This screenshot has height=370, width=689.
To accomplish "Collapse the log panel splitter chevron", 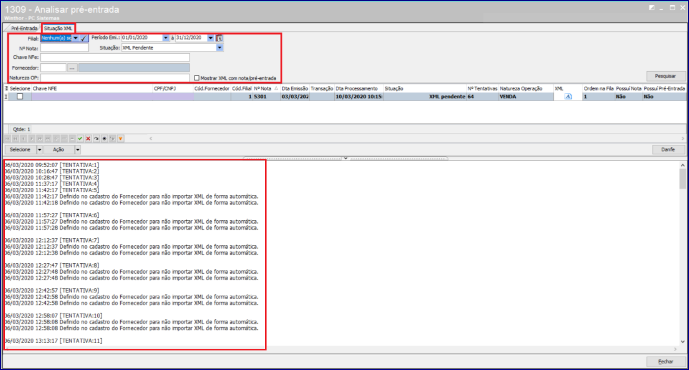I will tap(345, 158).
